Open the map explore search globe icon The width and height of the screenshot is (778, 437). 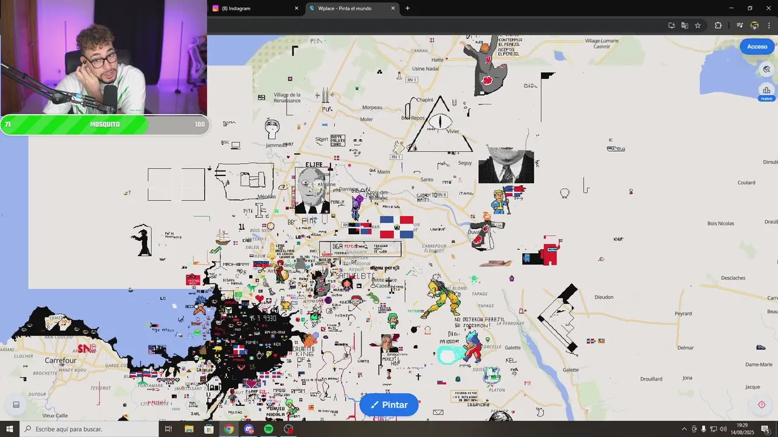(x=766, y=70)
